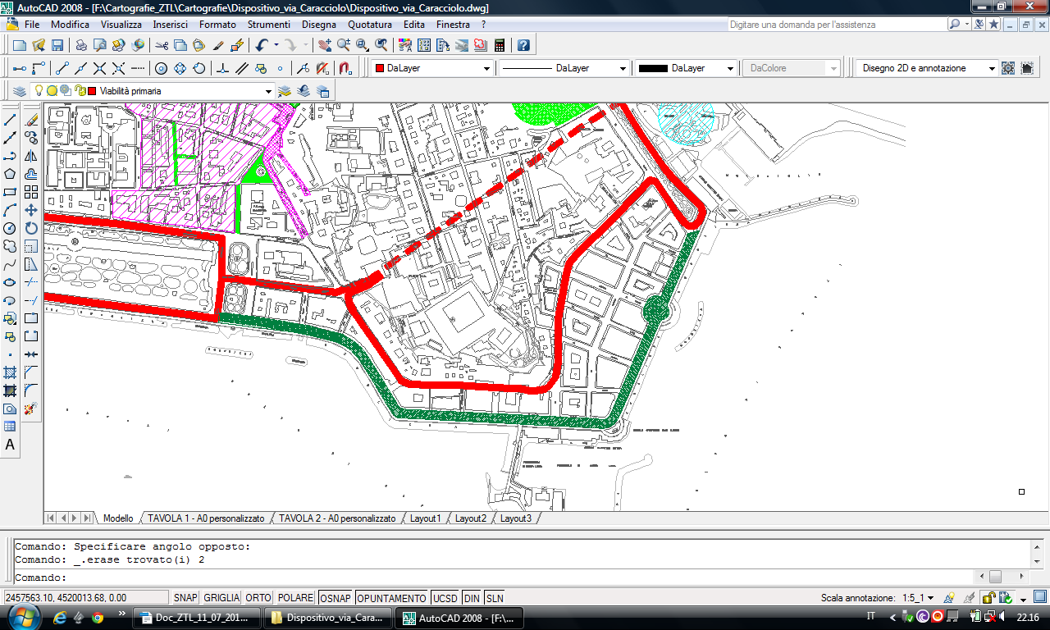Image resolution: width=1050 pixels, height=630 pixels.
Task: Expand the Undo history dropdown arrow
Action: pos(276,45)
